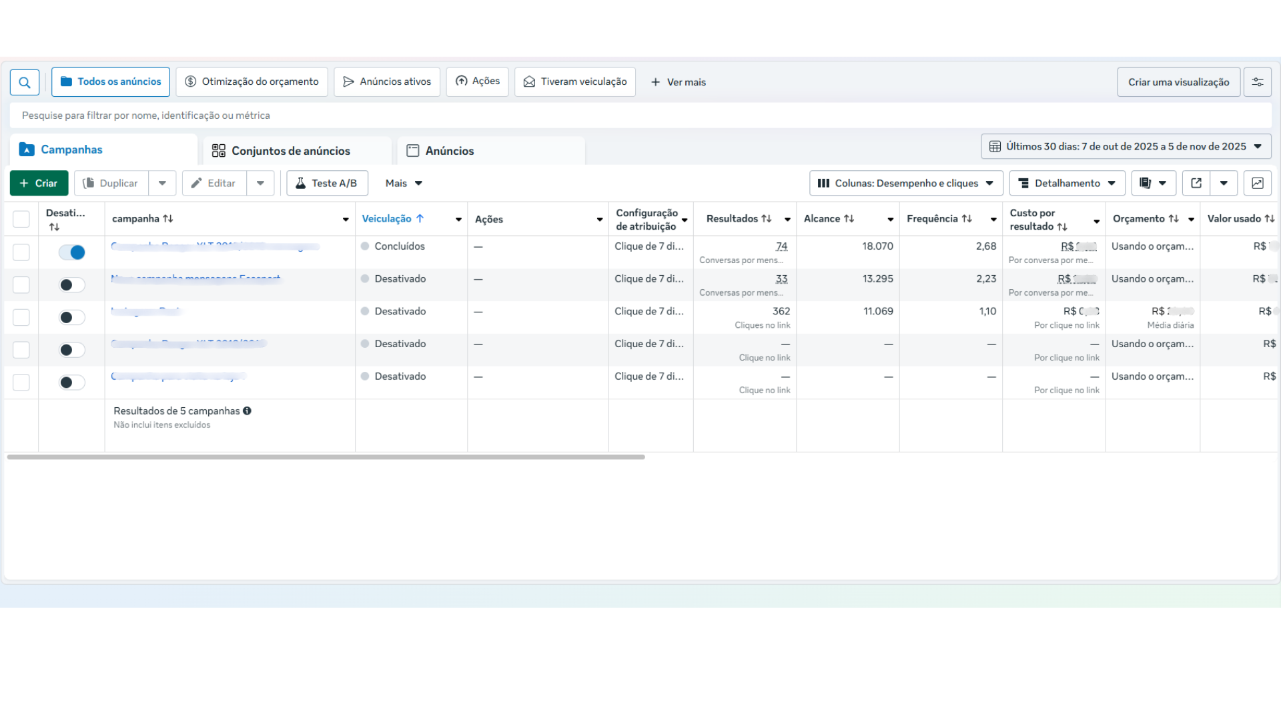Image resolution: width=1281 pixels, height=721 pixels.
Task: Turn off the first campaign toggle
Action: click(x=72, y=252)
